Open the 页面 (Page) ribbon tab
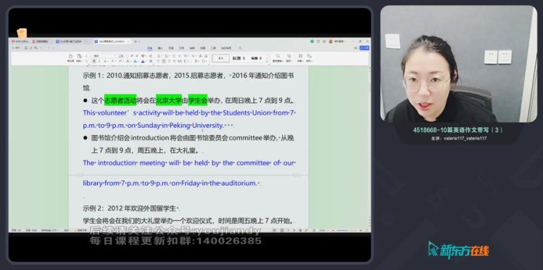543x270 pixels. coord(171,48)
